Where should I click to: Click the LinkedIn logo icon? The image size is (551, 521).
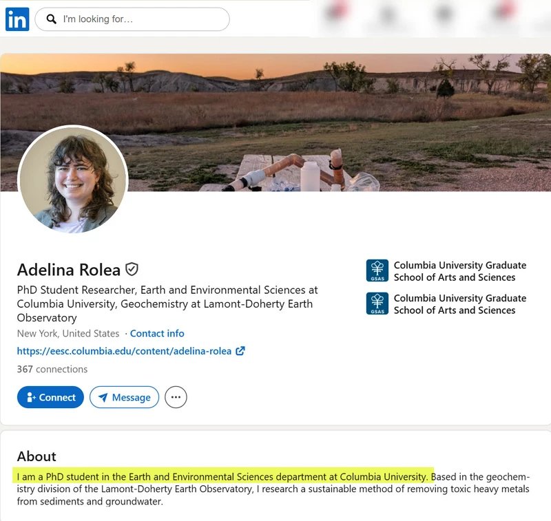pos(17,19)
